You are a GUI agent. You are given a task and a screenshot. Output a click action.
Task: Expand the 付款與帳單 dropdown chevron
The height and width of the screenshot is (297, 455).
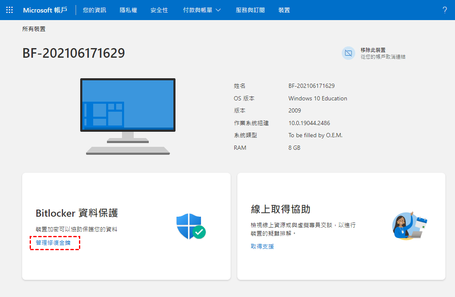pos(218,10)
